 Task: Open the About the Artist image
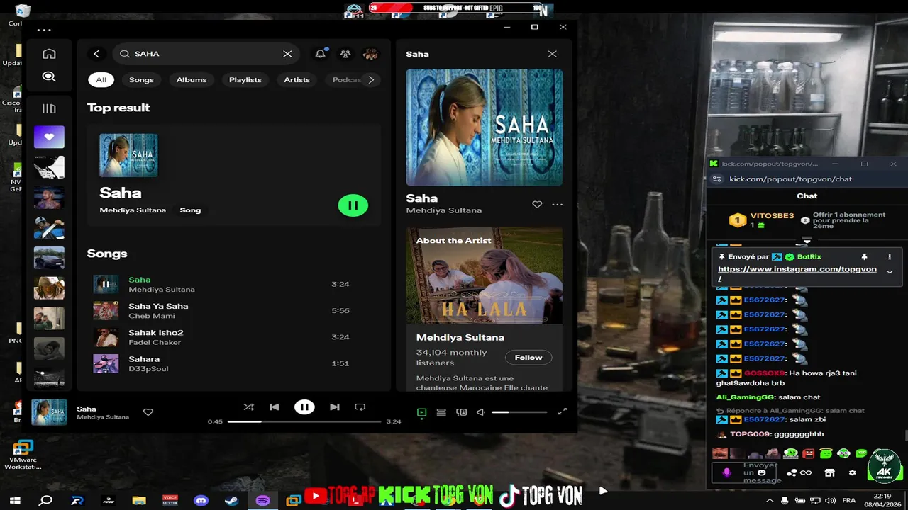(484, 275)
